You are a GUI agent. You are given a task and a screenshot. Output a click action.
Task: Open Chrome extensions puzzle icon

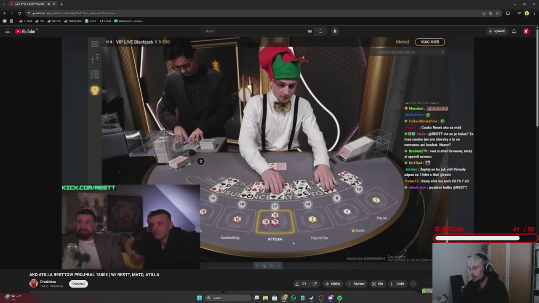click(x=508, y=13)
